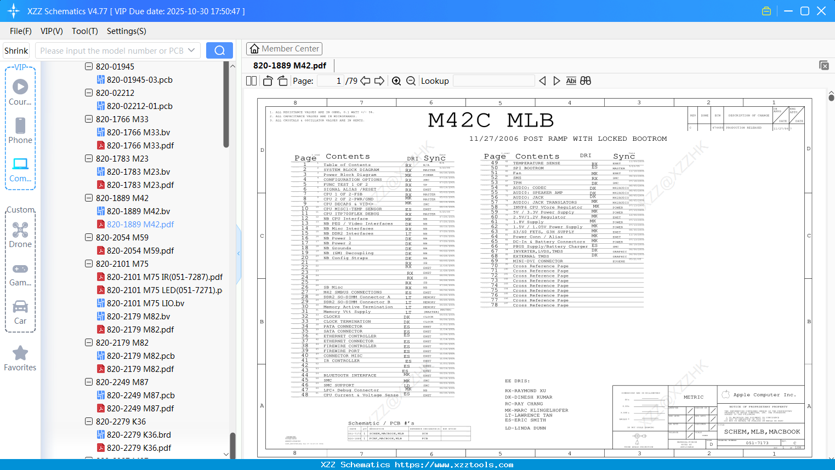This screenshot has width=835, height=470.
Task: Go to the next PDF page
Action: tap(379, 81)
